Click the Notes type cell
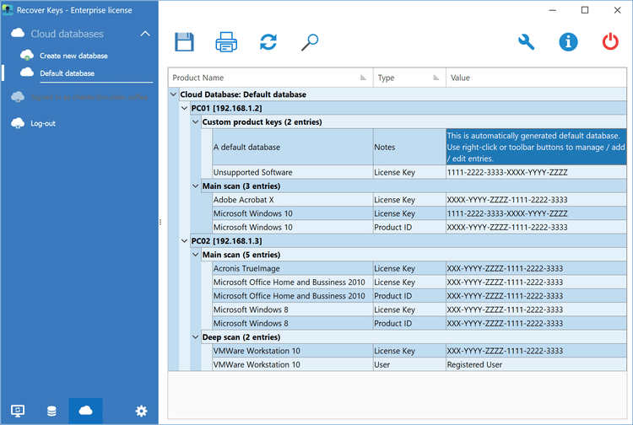The height and width of the screenshot is (425, 633). tap(409, 147)
